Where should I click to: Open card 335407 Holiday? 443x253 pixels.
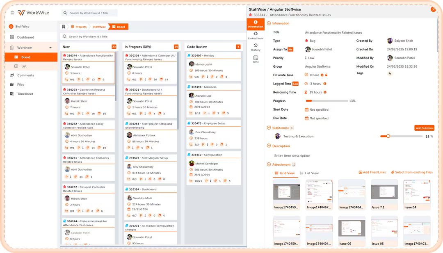pos(214,66)
